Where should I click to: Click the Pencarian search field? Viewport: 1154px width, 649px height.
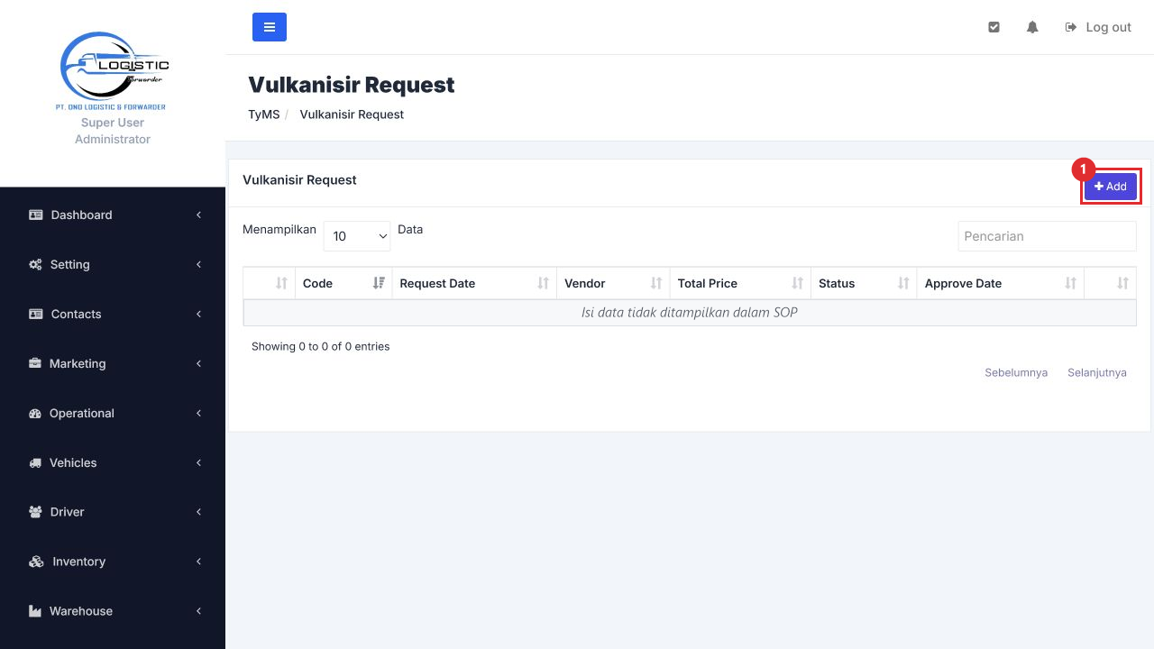[1047, 236]
